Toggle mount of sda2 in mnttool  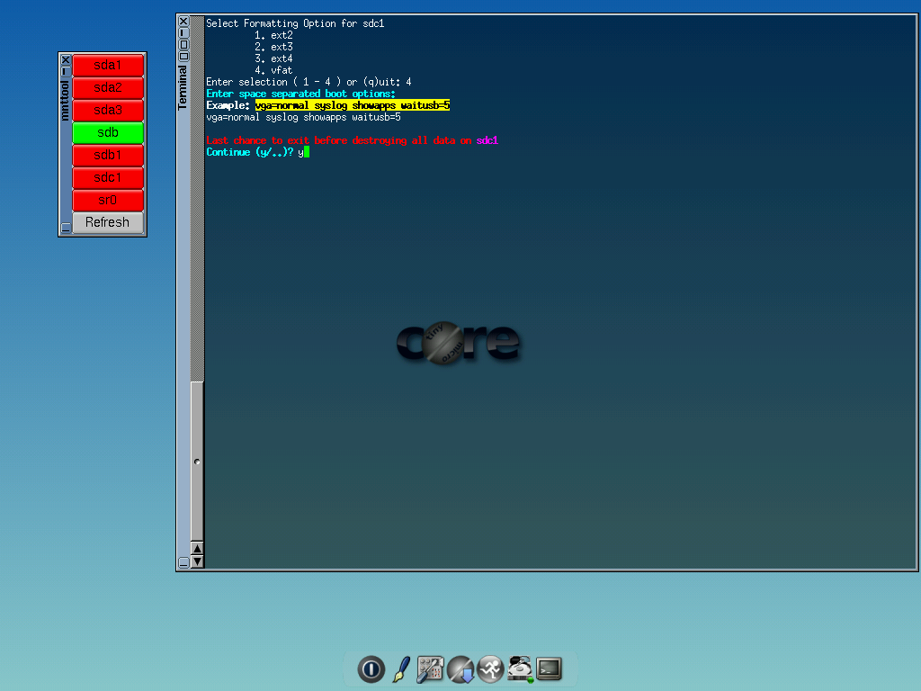point(108,87)
